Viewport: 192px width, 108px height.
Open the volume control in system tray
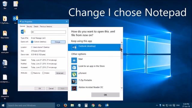pos(170,105)
